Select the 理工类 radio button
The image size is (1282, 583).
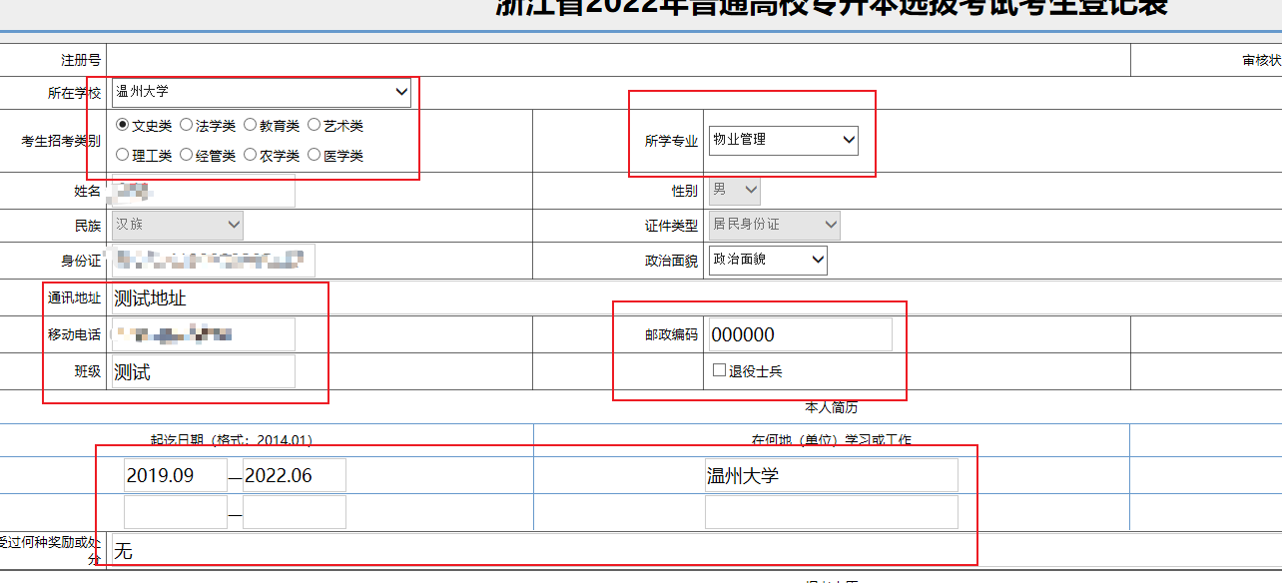(123, 155)
